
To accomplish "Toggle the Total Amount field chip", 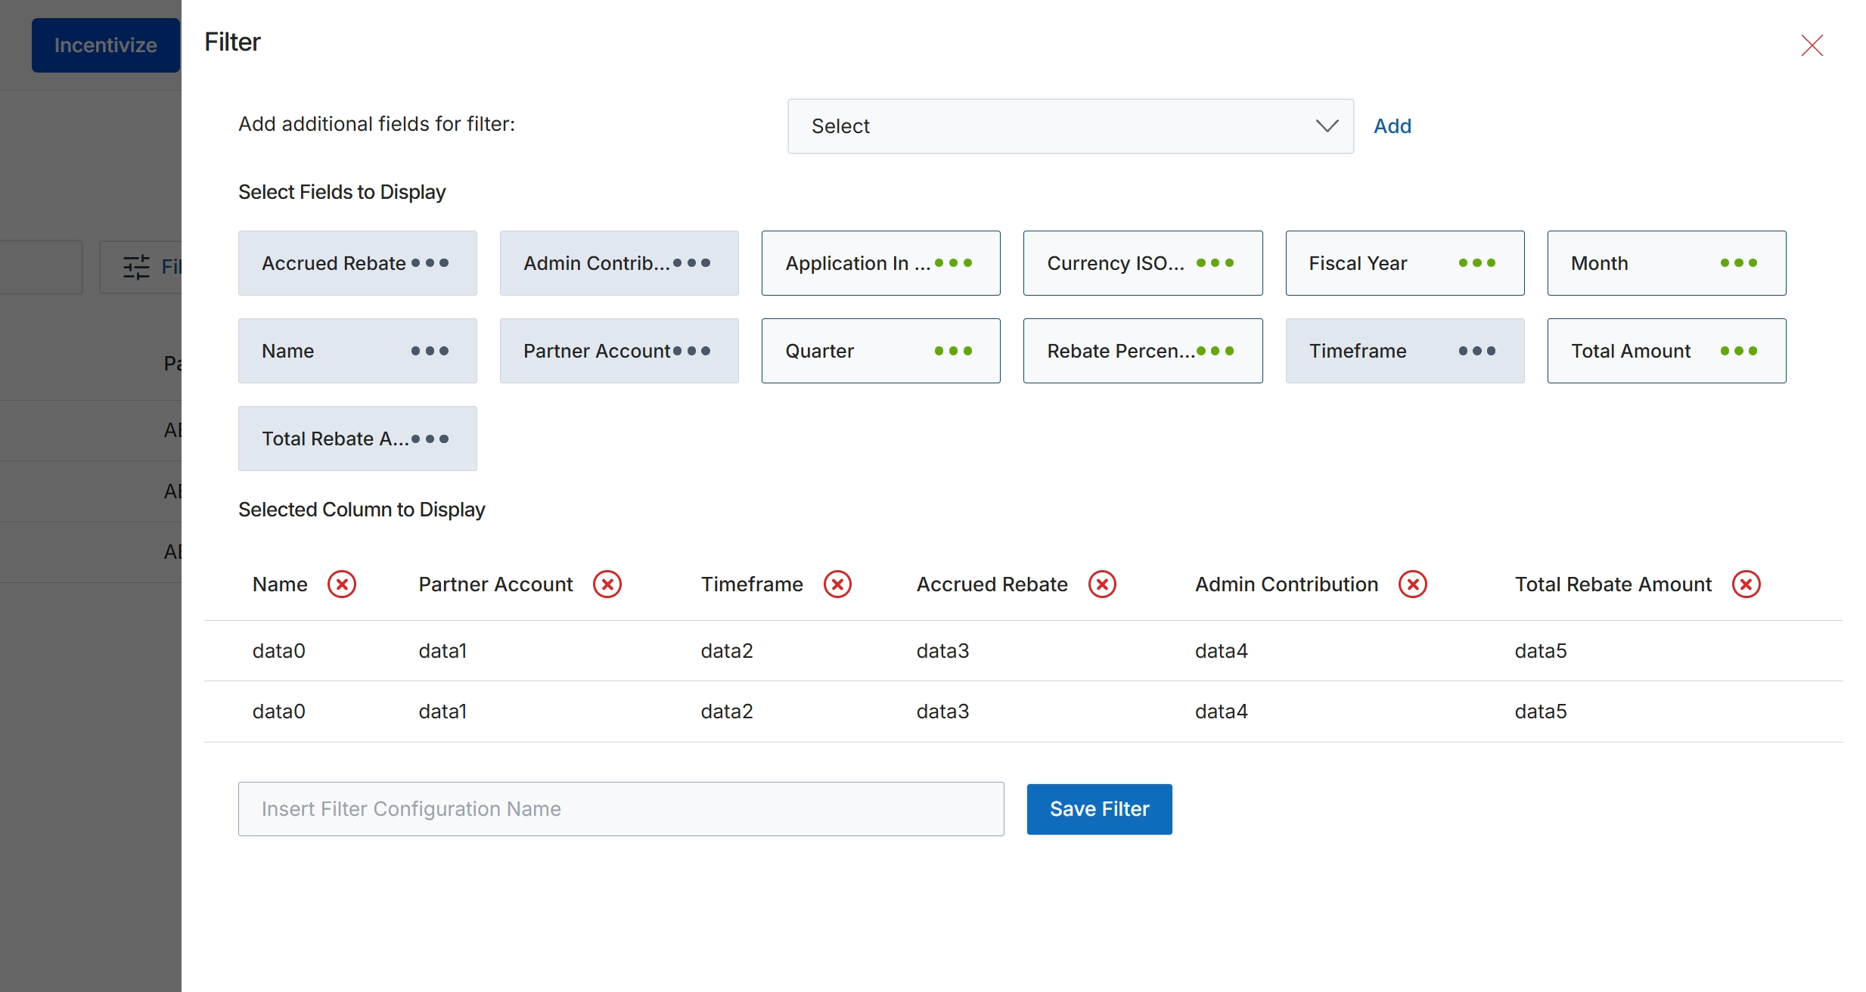I will pos(1667,351).
